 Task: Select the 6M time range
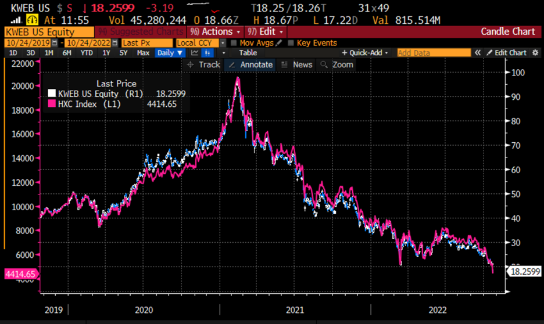click(x=67, y=53)
